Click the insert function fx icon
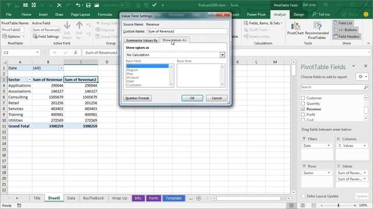373x209 pixels. click(76, 53)
